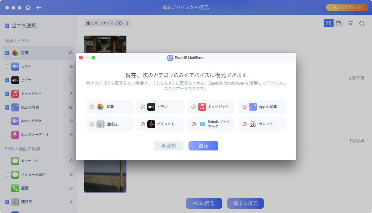Click EaseUS MobiSaver dialog title icon
372x213 pixels.
[170, 58]
